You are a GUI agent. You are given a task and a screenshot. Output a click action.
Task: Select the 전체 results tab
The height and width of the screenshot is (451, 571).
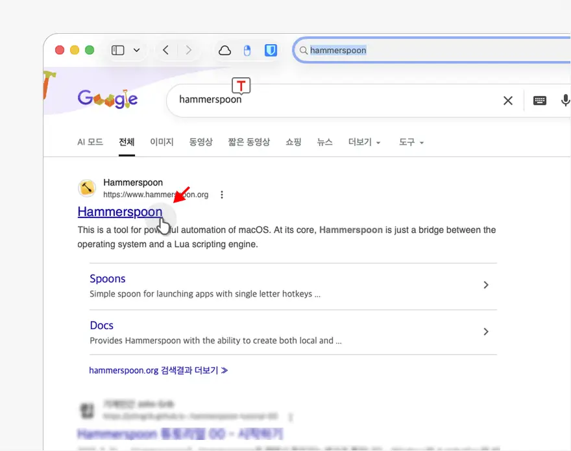pos(127,142)
